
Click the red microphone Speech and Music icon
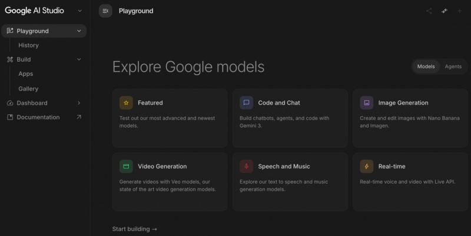(x=246, y=166)
